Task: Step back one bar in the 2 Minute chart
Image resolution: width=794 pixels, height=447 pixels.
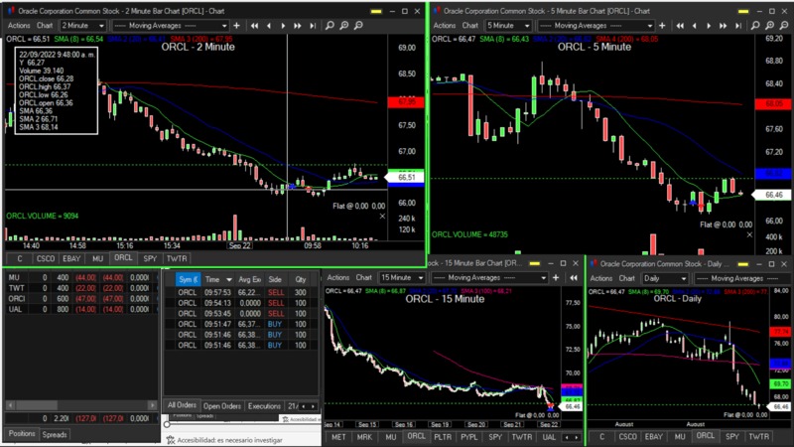Action: click(270, 25)
